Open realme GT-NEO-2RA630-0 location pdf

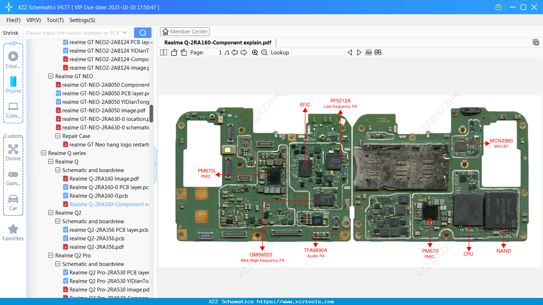(x=102, y=119)
